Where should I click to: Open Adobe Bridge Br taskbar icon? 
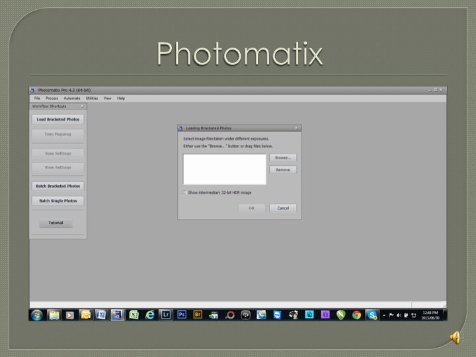pyautogui.click(x=198, y=315)
